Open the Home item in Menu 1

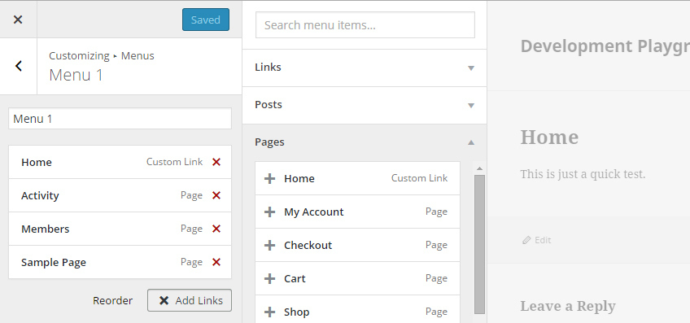120,162
